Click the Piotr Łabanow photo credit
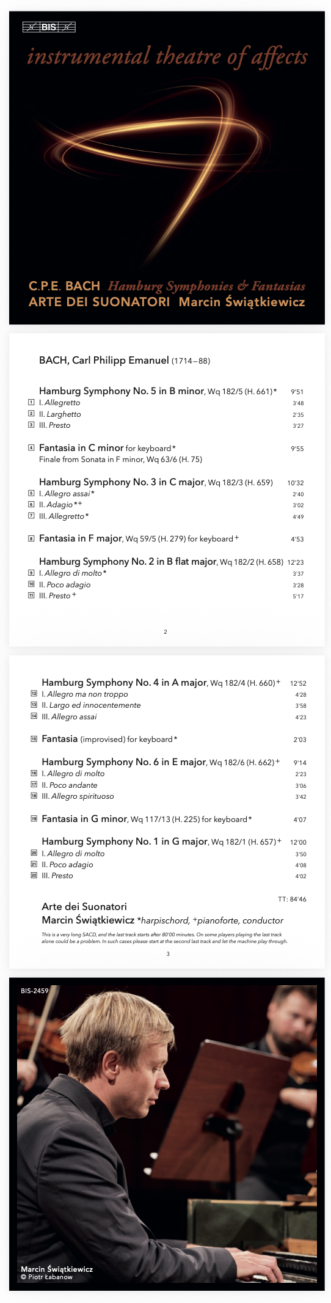The image size is (331, 1303). (46, 1277)
